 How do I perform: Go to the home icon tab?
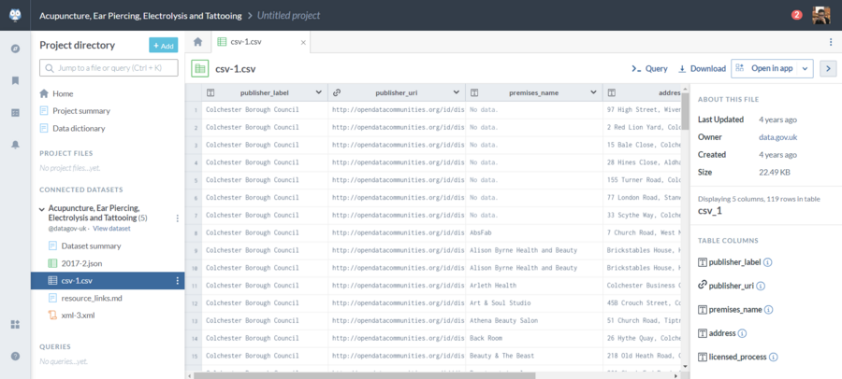click(197, 42)
